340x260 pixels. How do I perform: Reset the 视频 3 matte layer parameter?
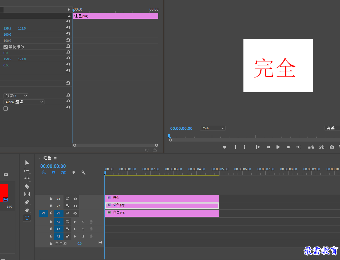pyautogui.click(x=68, y=95)
